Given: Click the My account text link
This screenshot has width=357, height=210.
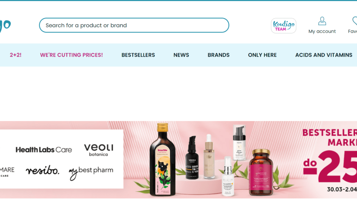Looking at the screenshot, I should [322, 31].
